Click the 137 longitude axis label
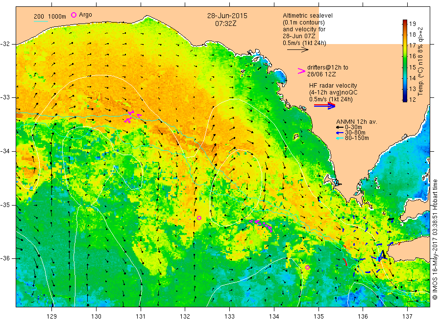 tap(407, 316)
